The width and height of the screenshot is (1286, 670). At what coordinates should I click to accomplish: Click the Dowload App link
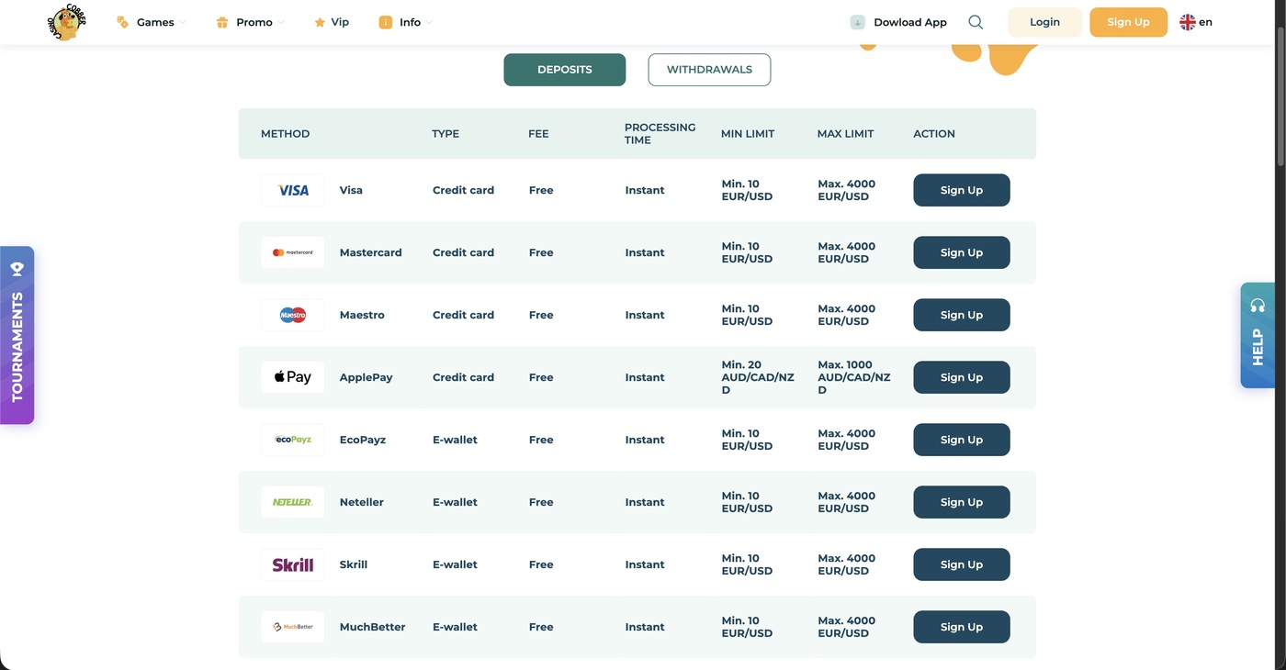click(899, 22)
